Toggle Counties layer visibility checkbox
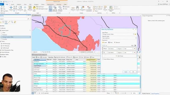170x95 pixels. (x=1, y=39)
